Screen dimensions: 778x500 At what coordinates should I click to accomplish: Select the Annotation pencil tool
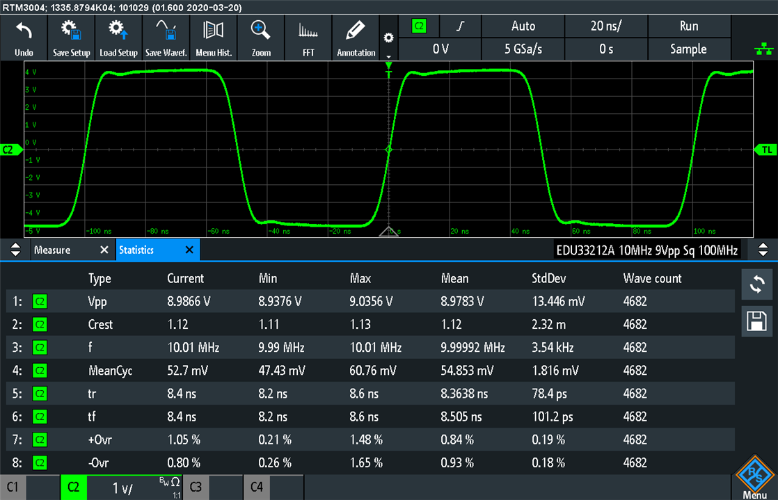click(x=356, y=38)
